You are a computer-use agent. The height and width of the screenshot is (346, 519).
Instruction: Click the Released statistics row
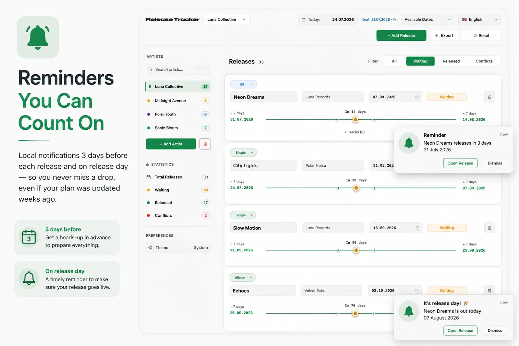[x=178, y=203]
